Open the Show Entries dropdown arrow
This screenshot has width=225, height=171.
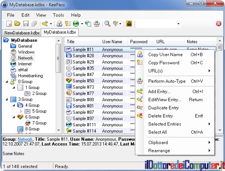[120, 24]
